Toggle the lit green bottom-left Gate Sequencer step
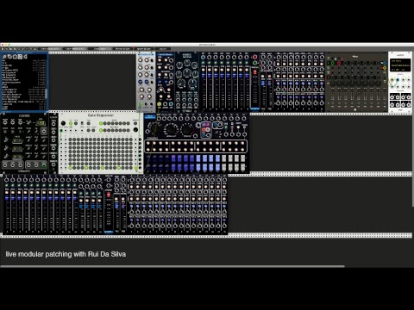414x310 pixels. (71, 168)
